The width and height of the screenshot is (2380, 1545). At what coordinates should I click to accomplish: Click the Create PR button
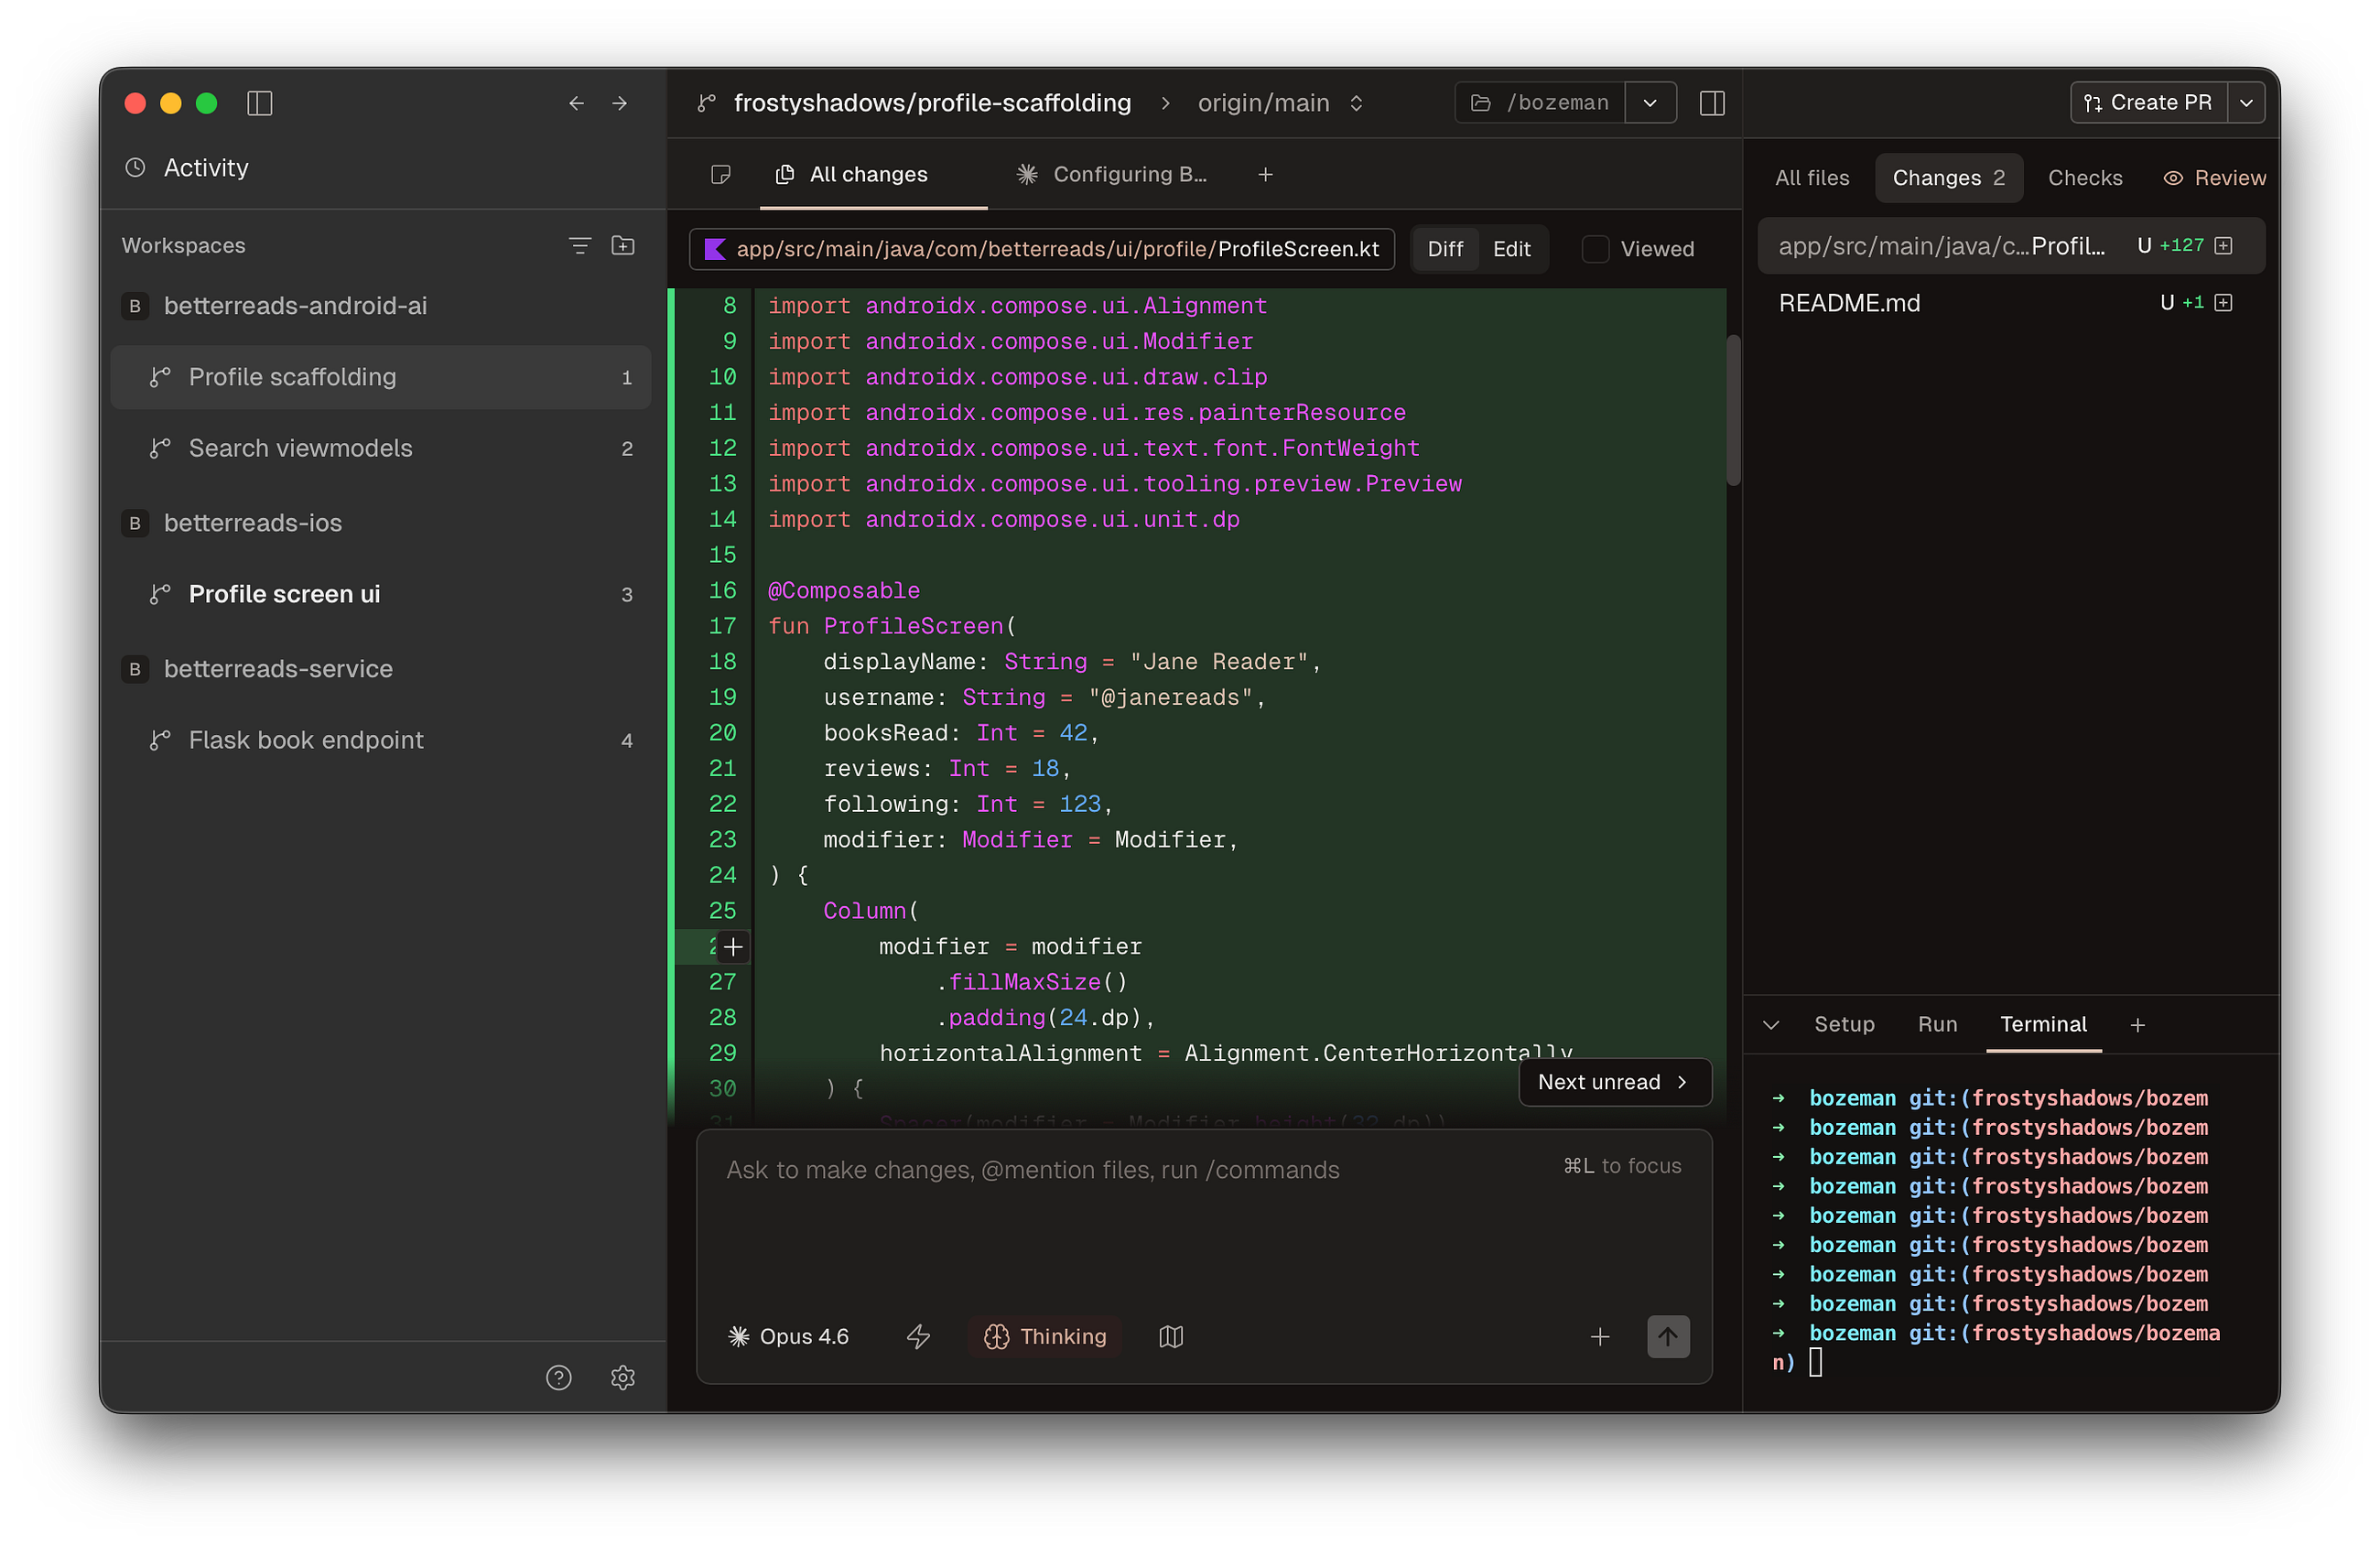click(x=2148, y=103)
